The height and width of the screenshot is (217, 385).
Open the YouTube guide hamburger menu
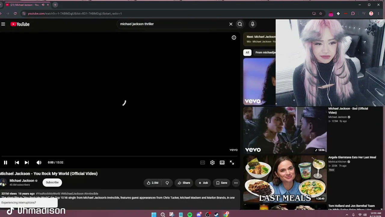point(3,24)
